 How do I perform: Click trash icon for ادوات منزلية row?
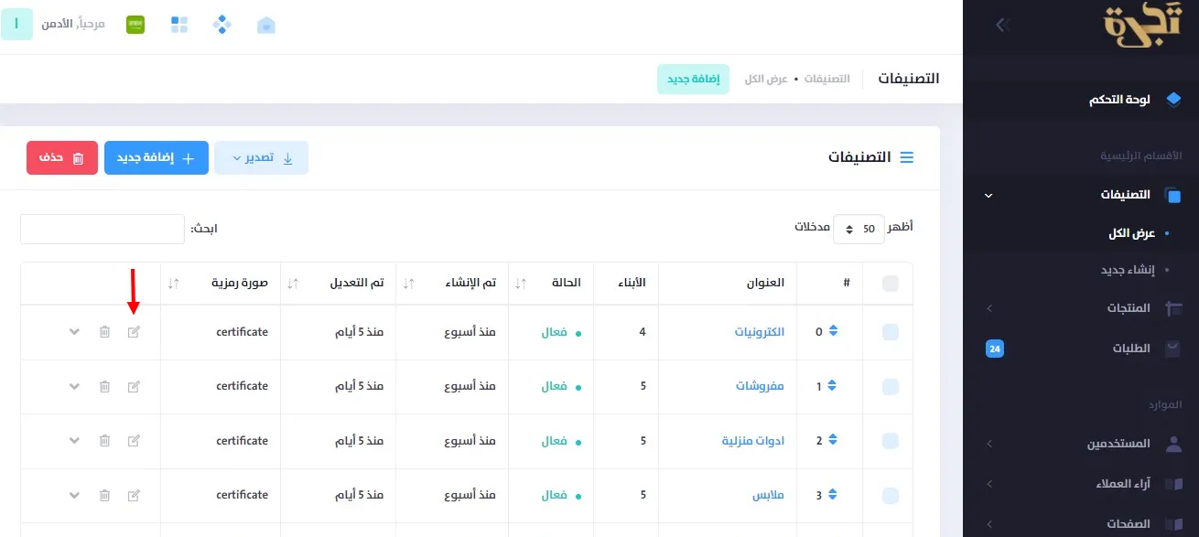click(104, 441)
